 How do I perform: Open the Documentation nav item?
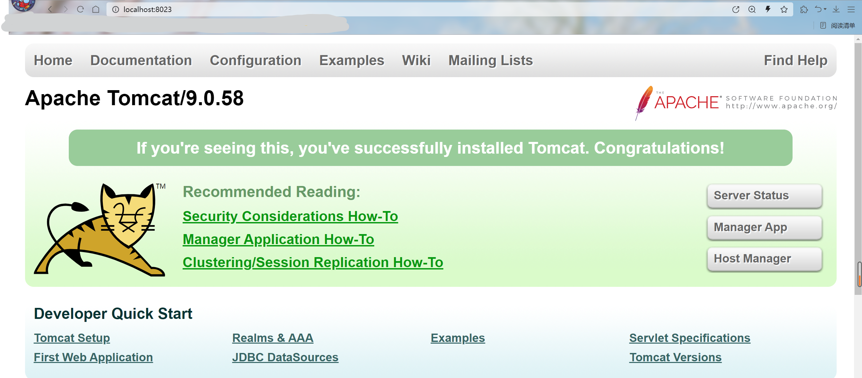(x=141, y=60)
